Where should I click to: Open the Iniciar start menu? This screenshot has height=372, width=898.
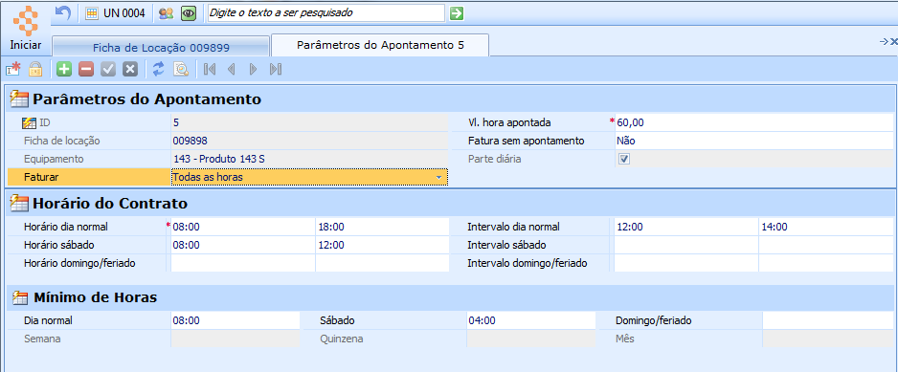(25, 28)
